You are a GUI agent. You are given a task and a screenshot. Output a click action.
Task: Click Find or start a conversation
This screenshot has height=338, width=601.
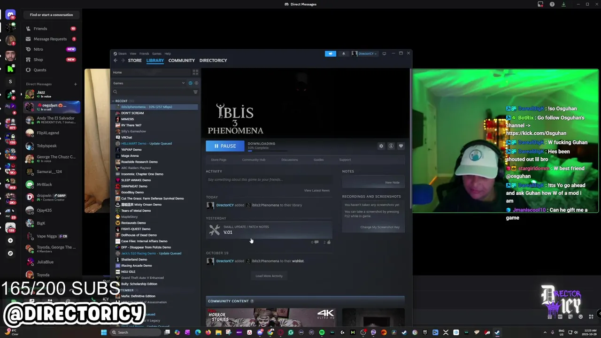point(51,15)
